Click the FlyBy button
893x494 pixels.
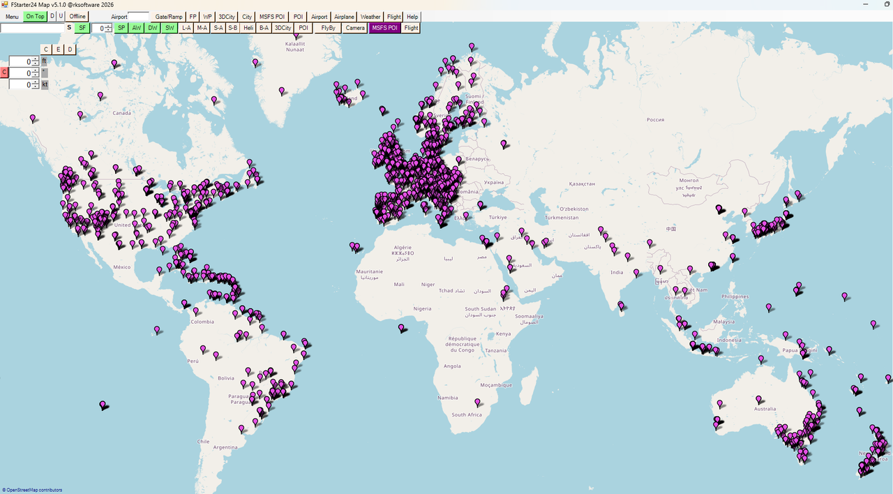click(328, 28)
